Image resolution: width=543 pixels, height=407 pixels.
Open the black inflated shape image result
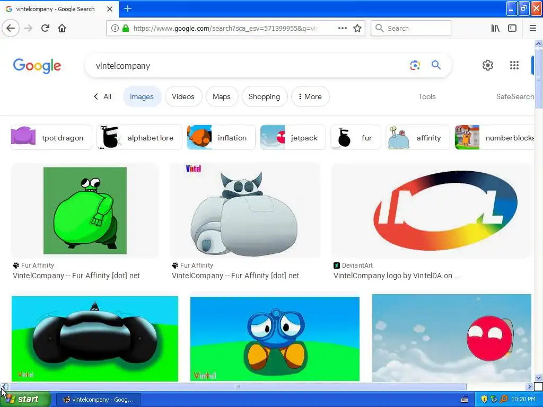pos(95,339)
